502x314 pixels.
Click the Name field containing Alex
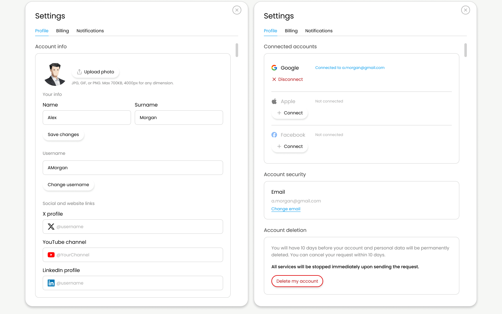tap(87, 118)
